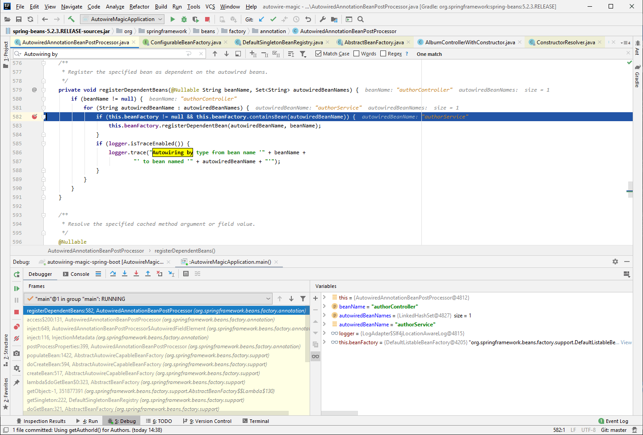Commit changes with the Git checkmark icon
The width and height of the screenshot is (643, 435).
tap(273, 19)
